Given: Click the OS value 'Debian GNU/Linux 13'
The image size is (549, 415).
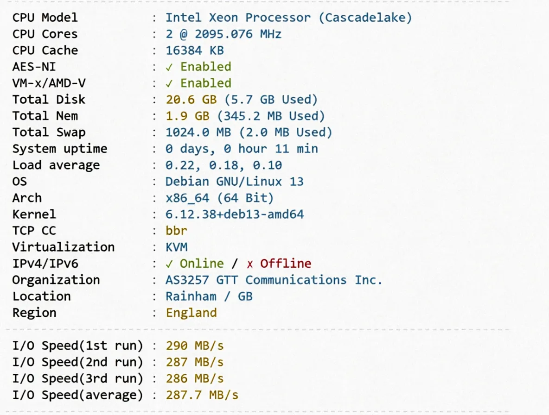Looking at the screenshot, I should coord(234,182).
